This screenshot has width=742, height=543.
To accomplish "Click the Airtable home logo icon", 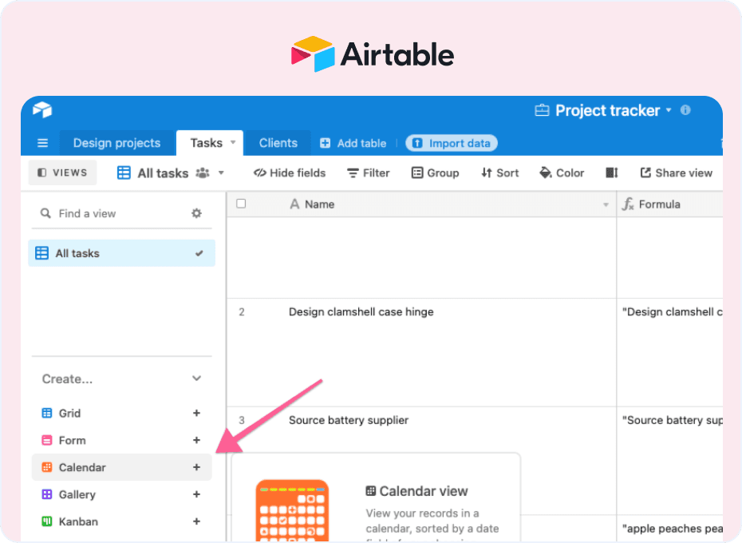I will tap(42, 109).
